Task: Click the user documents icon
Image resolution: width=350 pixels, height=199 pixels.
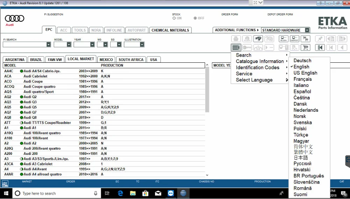Action: click(x=294, y=47)
